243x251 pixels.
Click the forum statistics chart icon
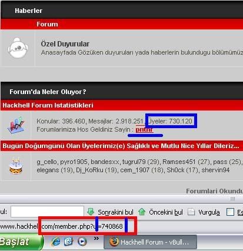16,125
